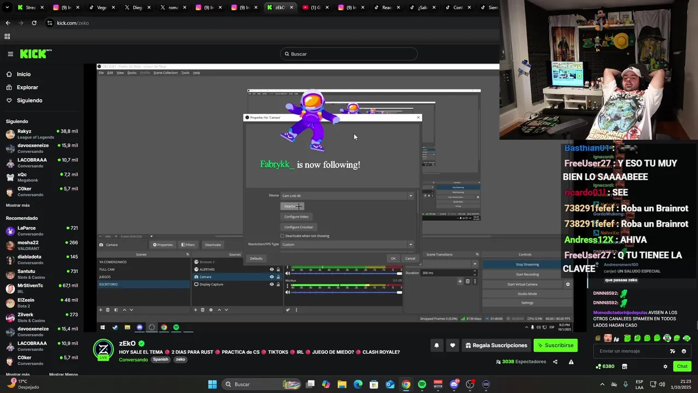Share the stream via share icon

tap(555, 361)
